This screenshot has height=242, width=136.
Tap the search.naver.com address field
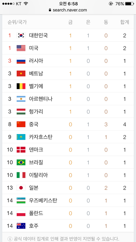(x=68, y=10)
